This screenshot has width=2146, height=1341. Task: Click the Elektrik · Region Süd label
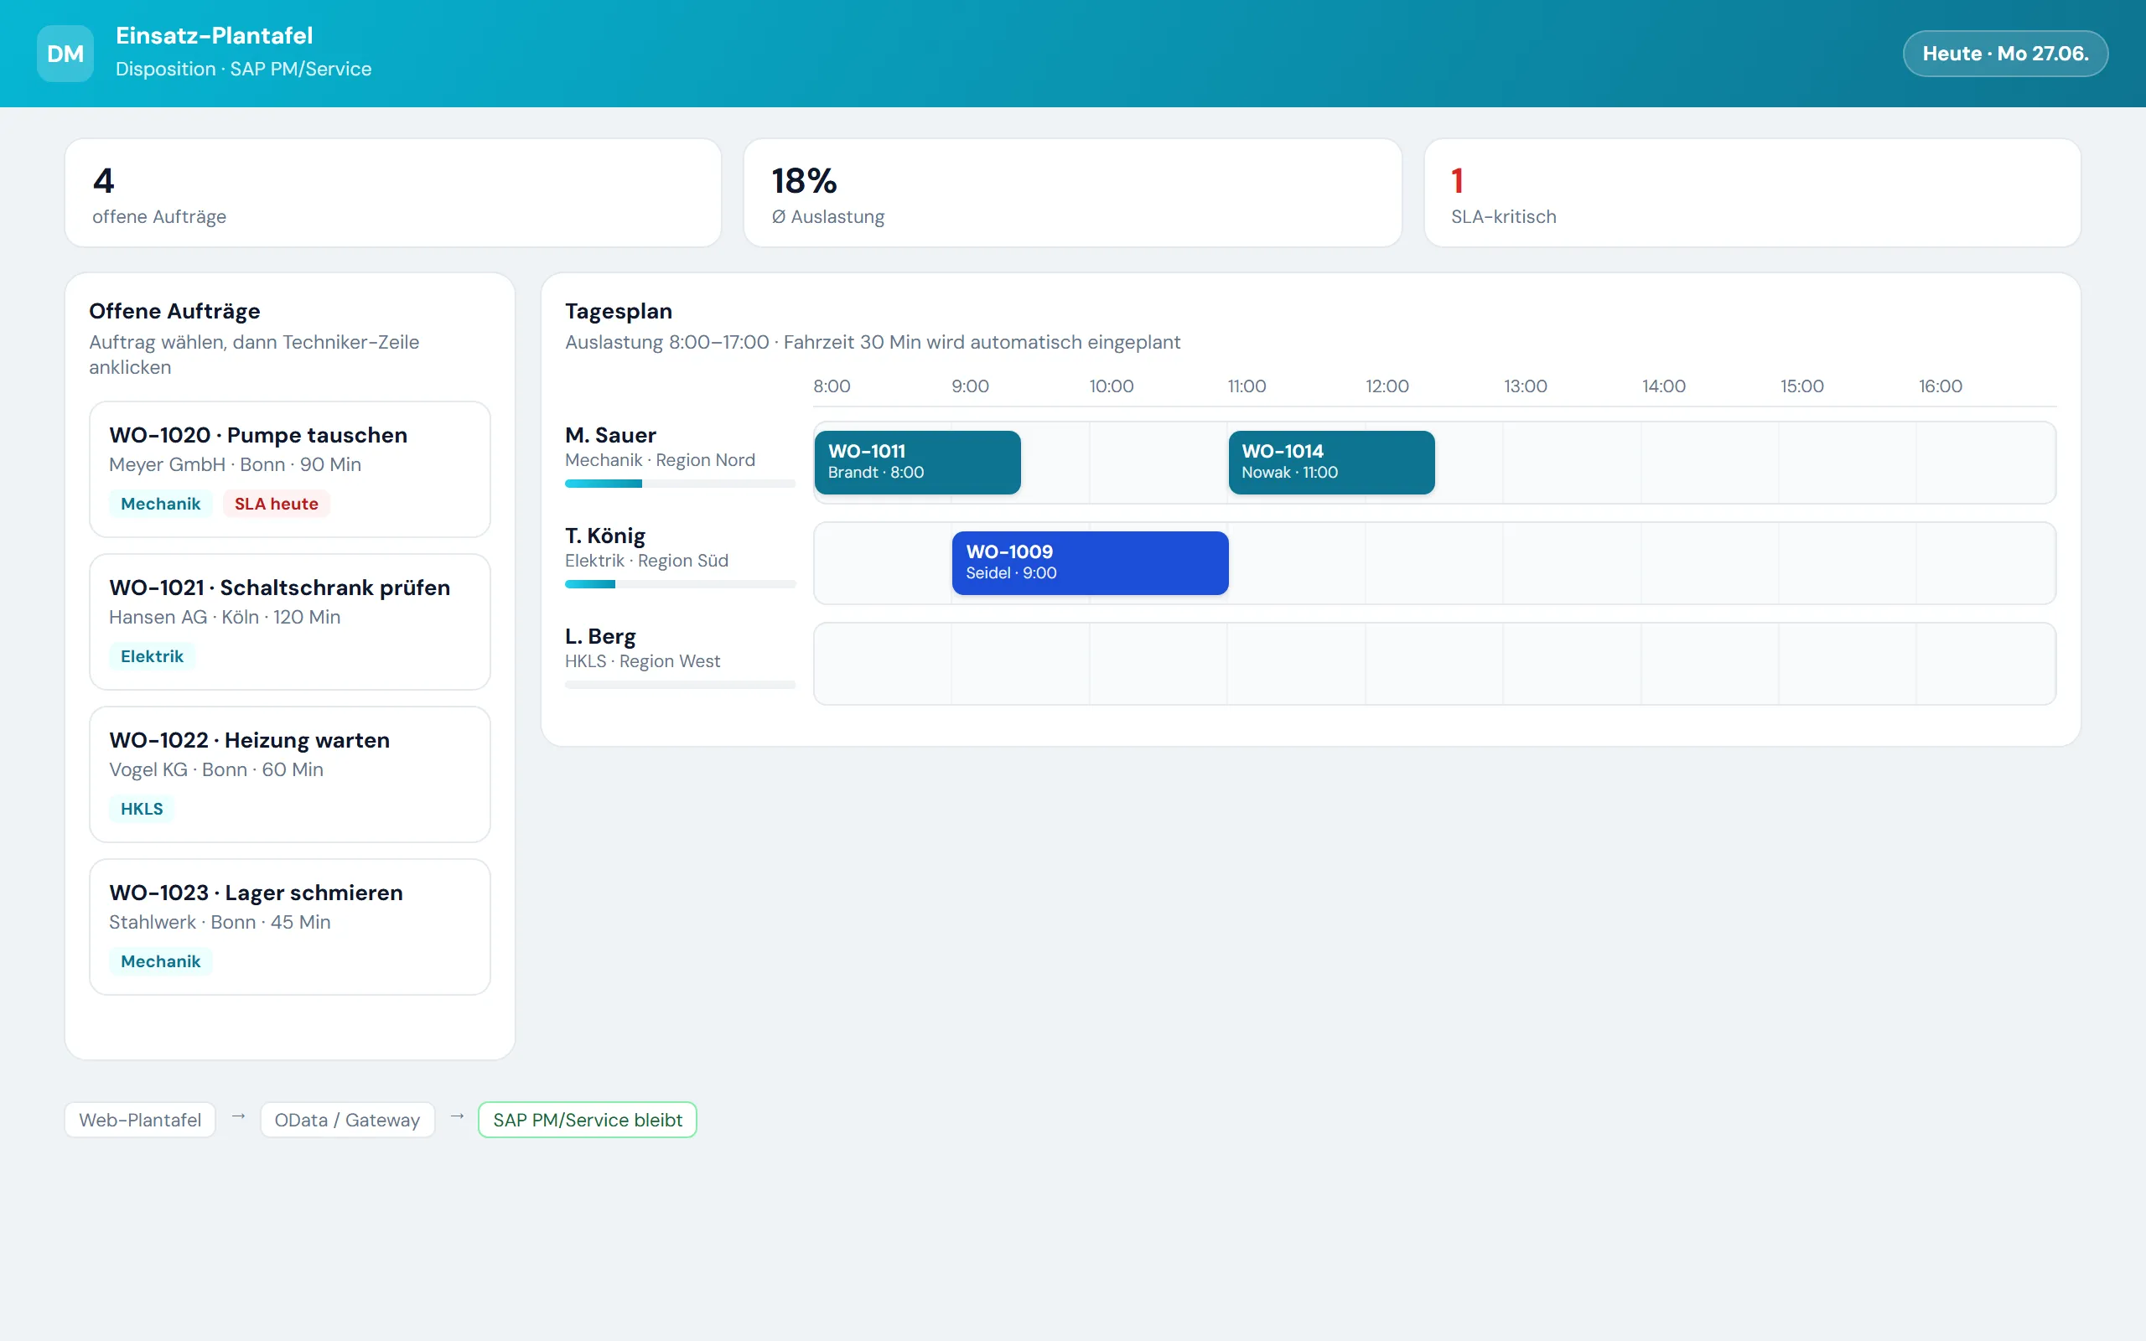point(646,561)
